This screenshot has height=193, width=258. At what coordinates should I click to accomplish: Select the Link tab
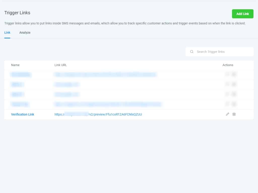coord(7,33)
